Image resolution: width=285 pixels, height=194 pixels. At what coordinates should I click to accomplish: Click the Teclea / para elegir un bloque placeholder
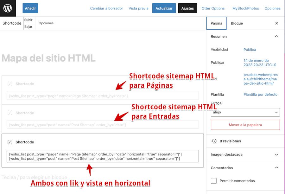(34, 177)
